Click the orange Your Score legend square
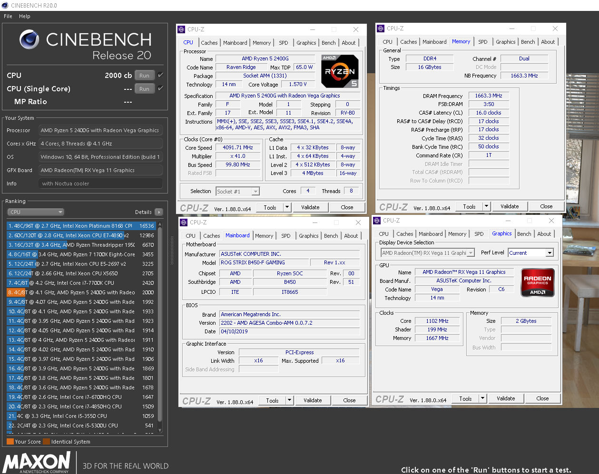Viewport: 599px width, 474px height. [x=10, y=442]
